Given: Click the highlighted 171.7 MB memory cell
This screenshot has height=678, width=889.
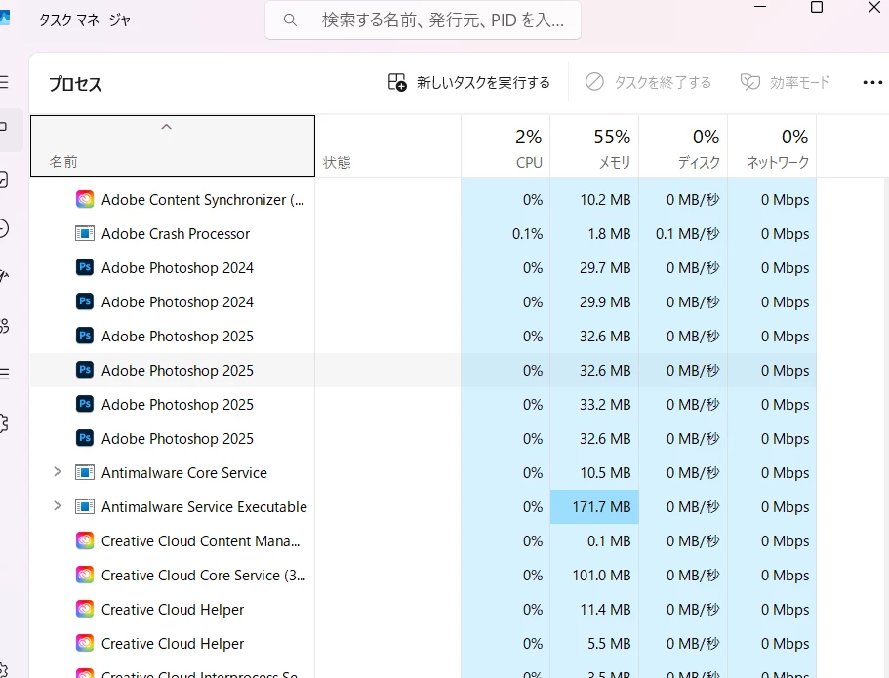Looking at the screenshot, I should click(x=594, y=506).
